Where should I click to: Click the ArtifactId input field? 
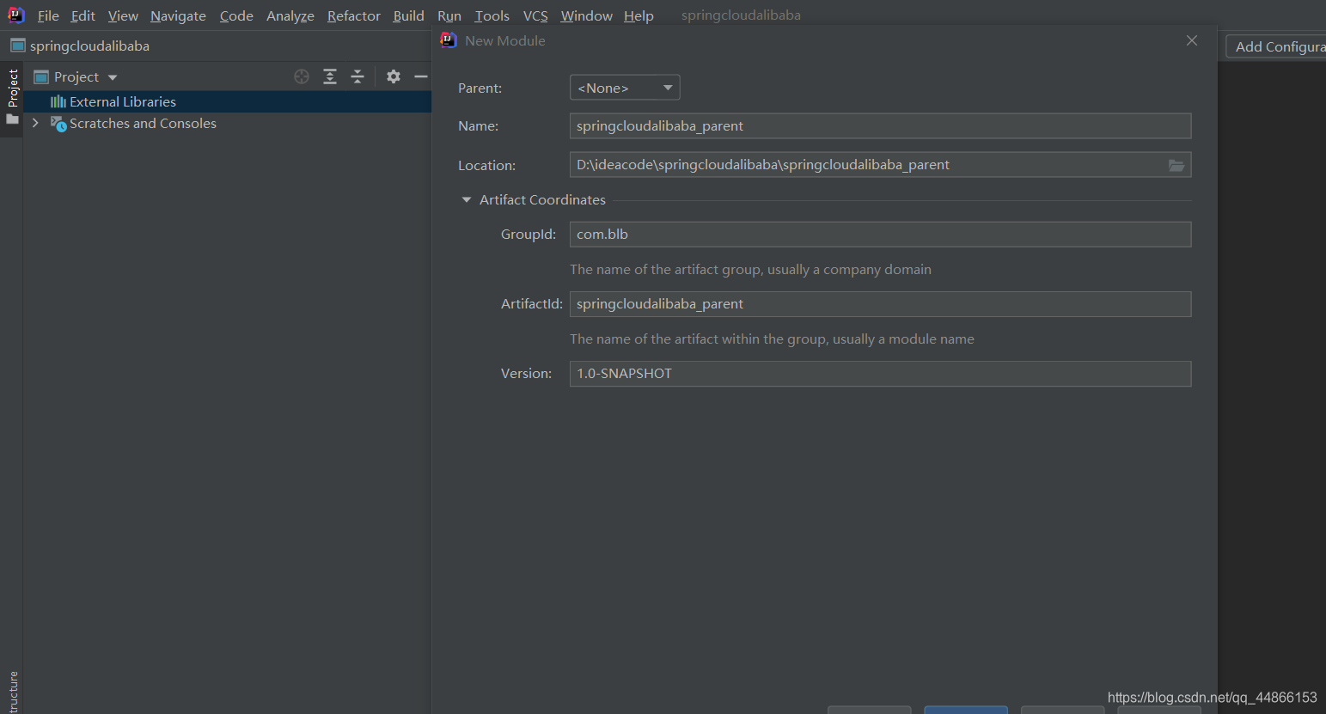point(880,304)
